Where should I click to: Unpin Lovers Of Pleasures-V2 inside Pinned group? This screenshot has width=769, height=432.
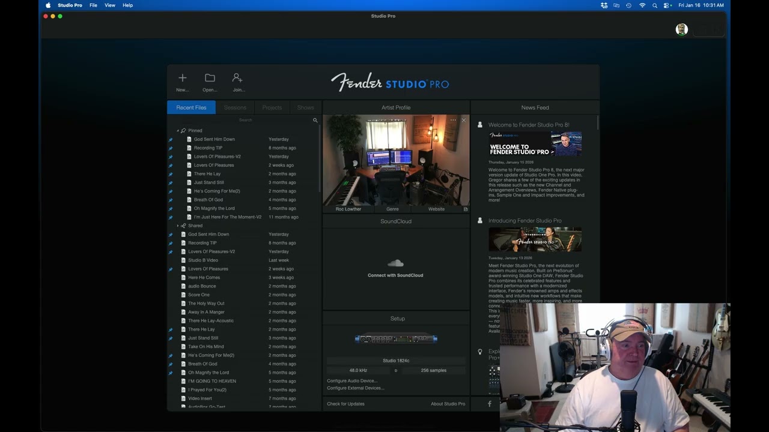pos(171,157)
